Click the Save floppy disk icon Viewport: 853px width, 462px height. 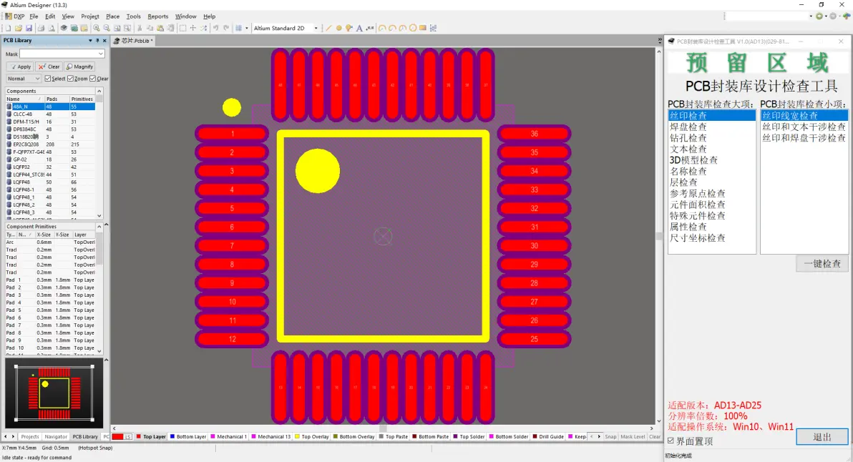point(29,29)
